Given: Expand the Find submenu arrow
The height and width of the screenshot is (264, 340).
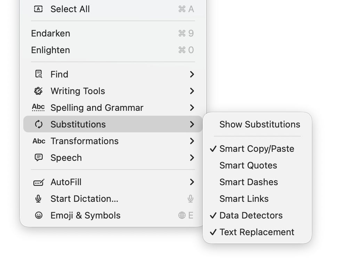Looking at the screenshot, I should pos(192,74).
